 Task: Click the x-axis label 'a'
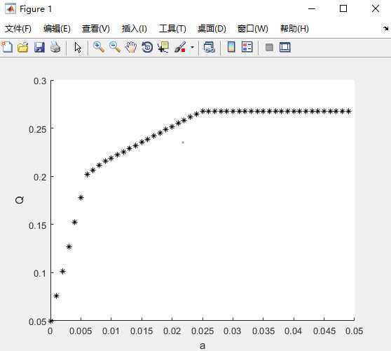pos(203,346)
